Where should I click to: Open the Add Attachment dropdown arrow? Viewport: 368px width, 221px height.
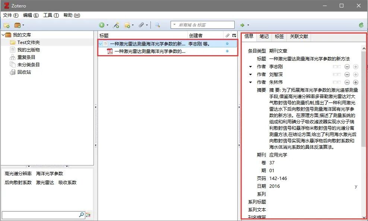[147, 25]
